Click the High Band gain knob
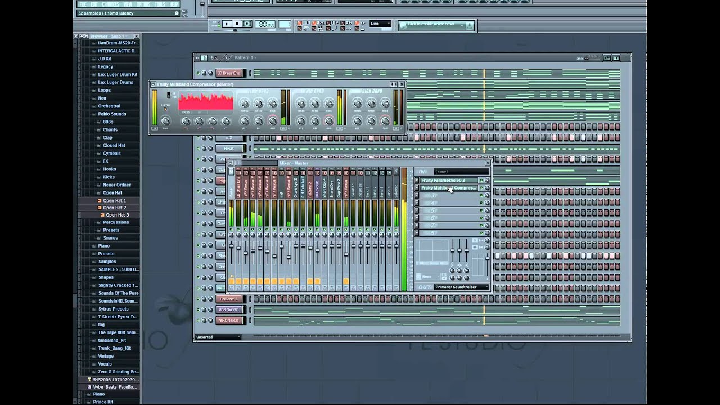 pyautogui.click(x=385, y=121)
